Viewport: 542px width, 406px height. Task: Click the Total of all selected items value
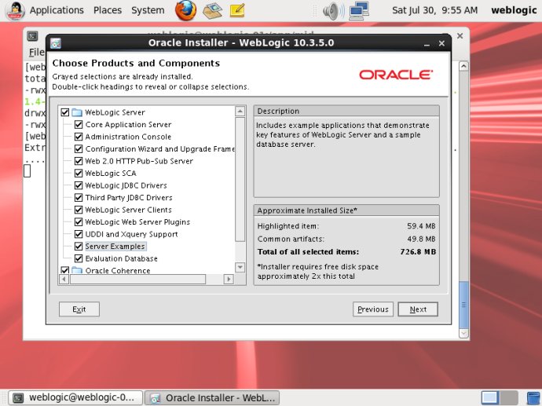[x=418, y=251]
